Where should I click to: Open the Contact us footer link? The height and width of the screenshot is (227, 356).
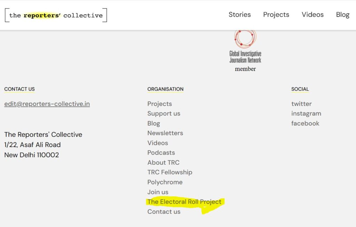point(164,212)
